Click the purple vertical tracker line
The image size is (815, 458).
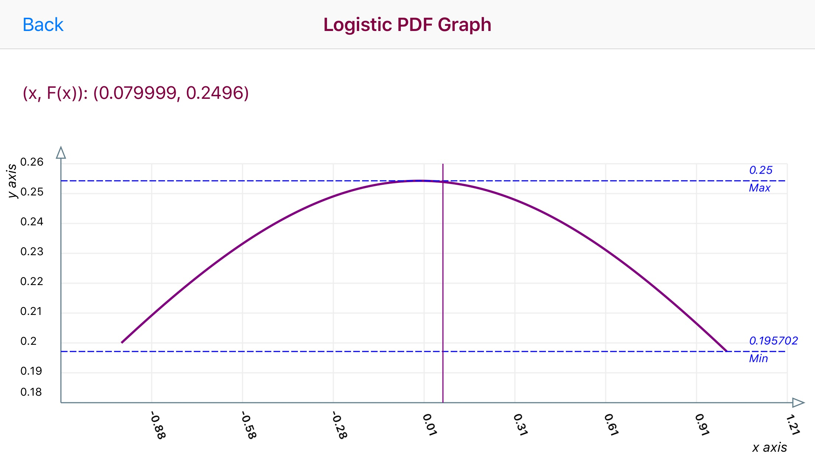443,295
